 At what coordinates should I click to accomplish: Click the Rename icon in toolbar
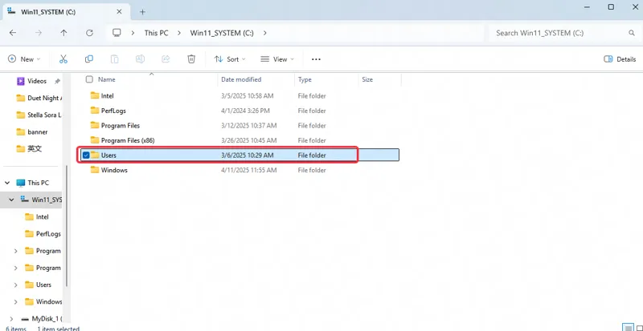(140, 59)
